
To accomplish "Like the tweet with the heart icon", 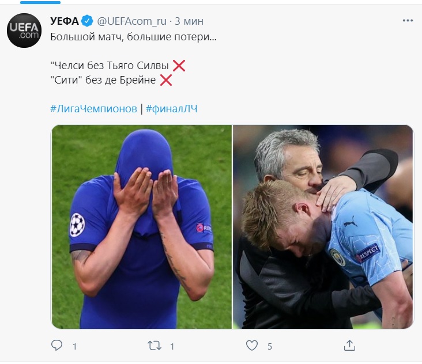I will tap(252, 346).
